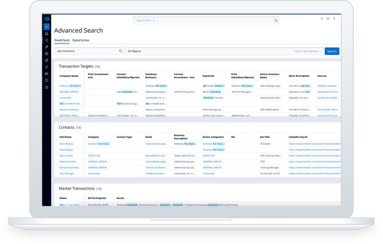Open the user profile icon
The height and width of the screenshot is (244, 383).
[334, 19]
